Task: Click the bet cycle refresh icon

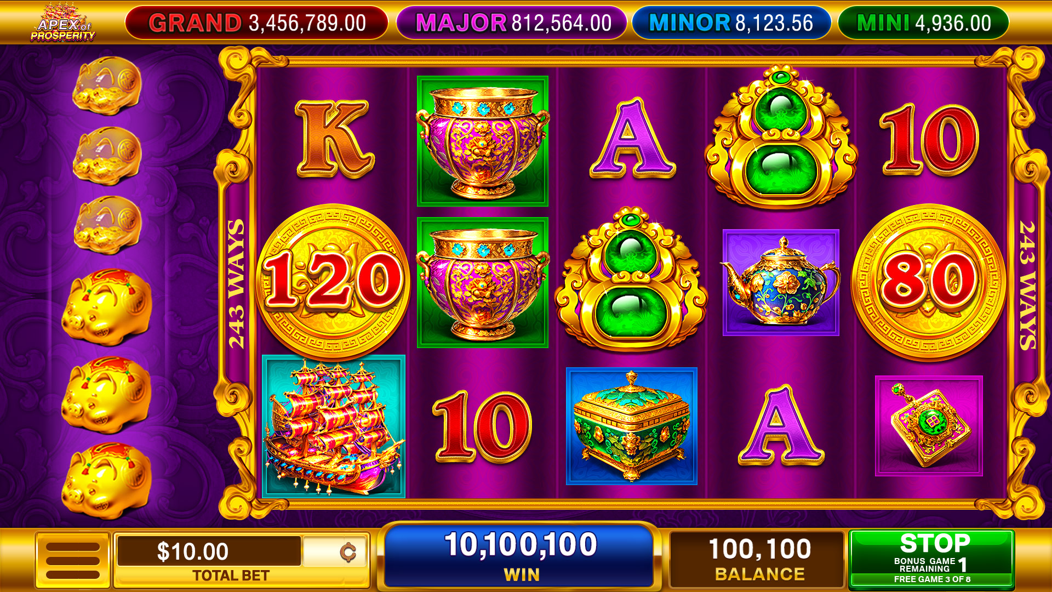Action: 347,552
